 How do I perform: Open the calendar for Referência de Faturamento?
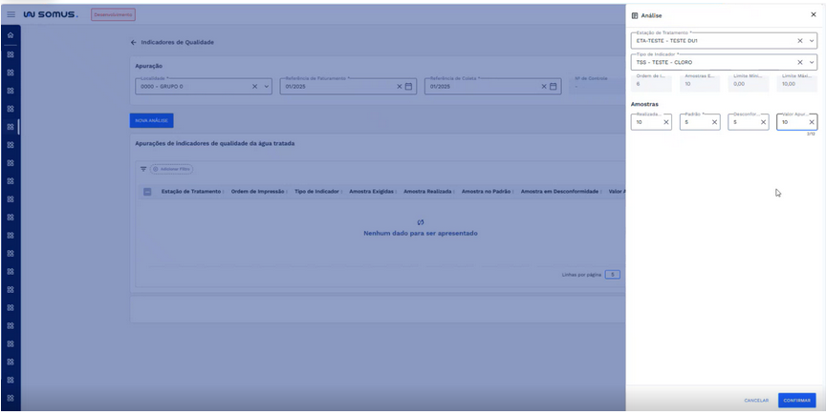tap(408, 87)
